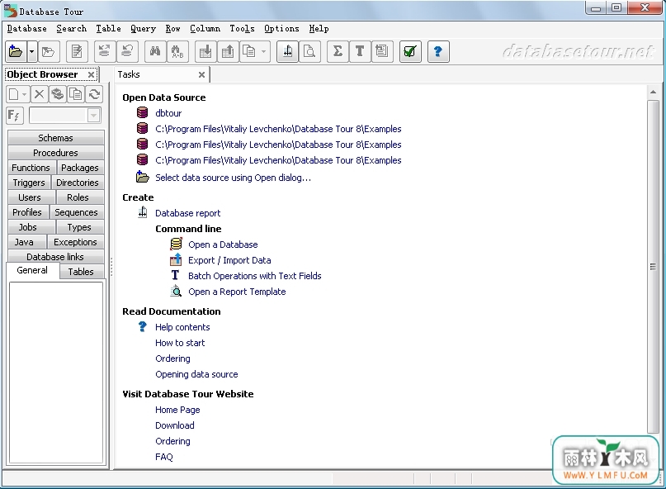Open the dropdown arrow beside open data source

[32, 52]
